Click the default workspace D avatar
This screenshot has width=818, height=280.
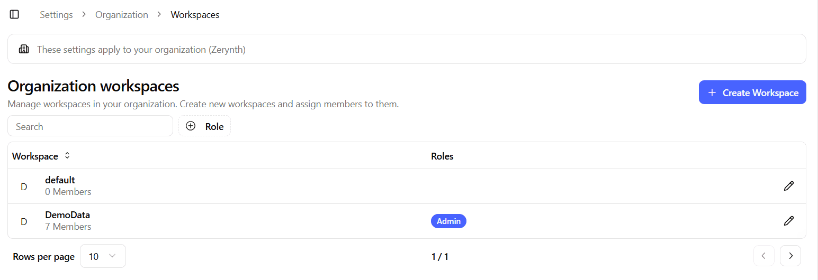[24, 186]
